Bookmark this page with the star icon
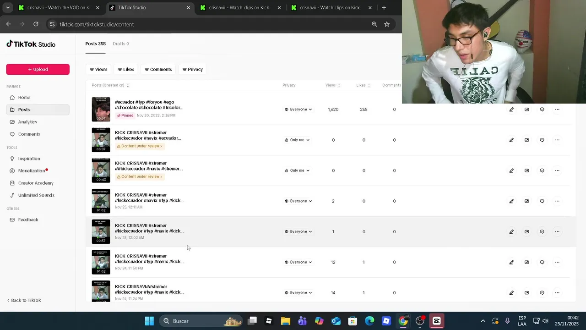 387,24
